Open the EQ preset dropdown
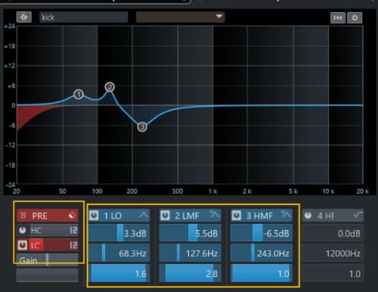 [x=180, y=17]
